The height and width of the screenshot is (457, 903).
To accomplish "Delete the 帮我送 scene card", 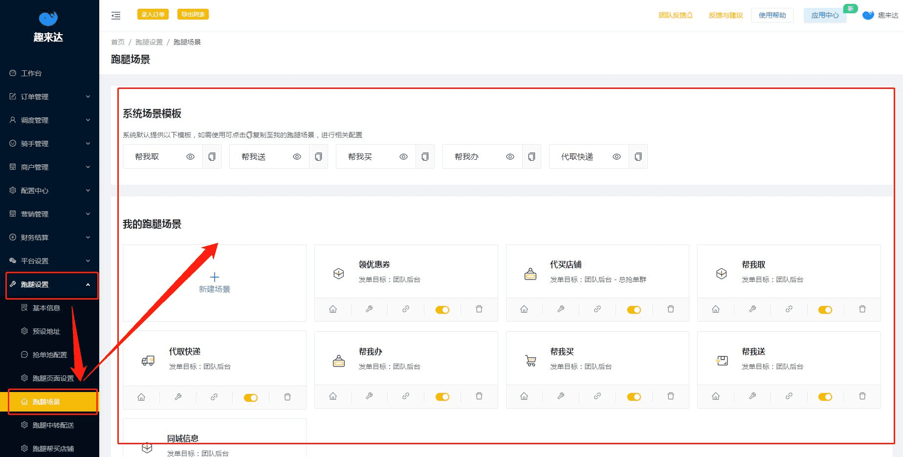I will click(862, 396).
